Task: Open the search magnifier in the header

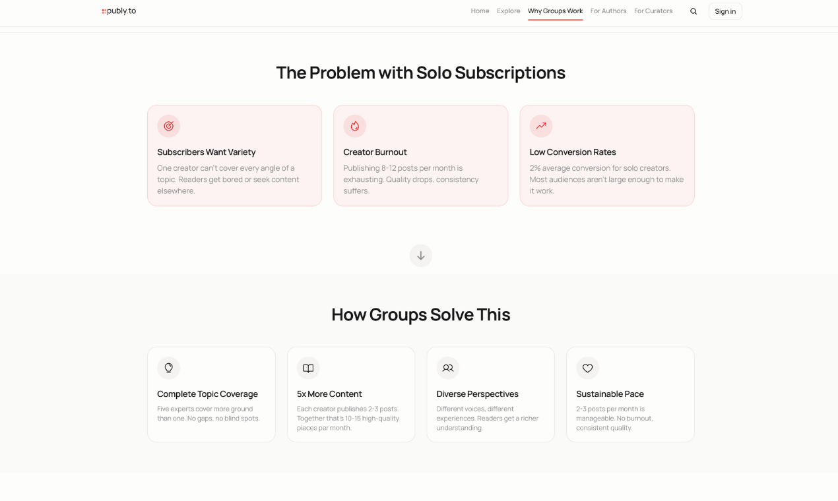Action: pyautogui.click(x=693, y=11)
